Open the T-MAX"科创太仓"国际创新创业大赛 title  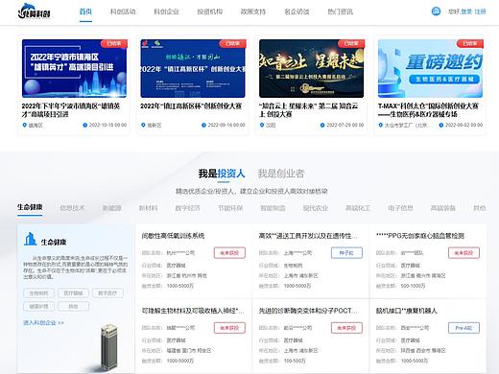[x=428, y=110]
